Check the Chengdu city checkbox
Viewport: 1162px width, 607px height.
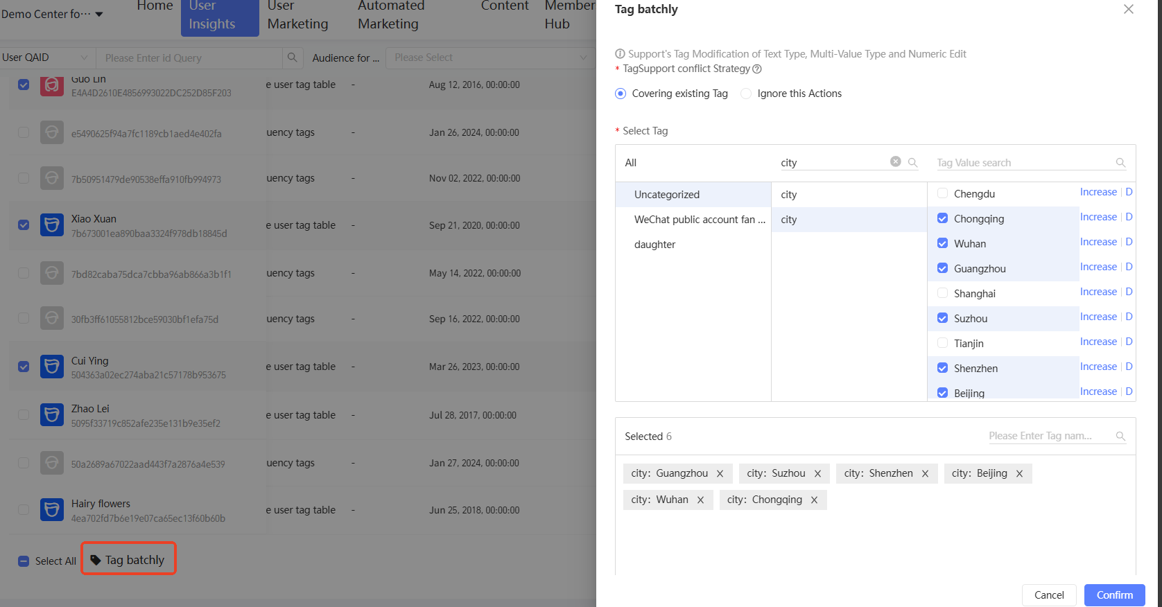pos(942,193)
